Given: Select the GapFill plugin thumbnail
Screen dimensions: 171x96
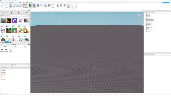Looking at the screenshot, I should 3,30.
